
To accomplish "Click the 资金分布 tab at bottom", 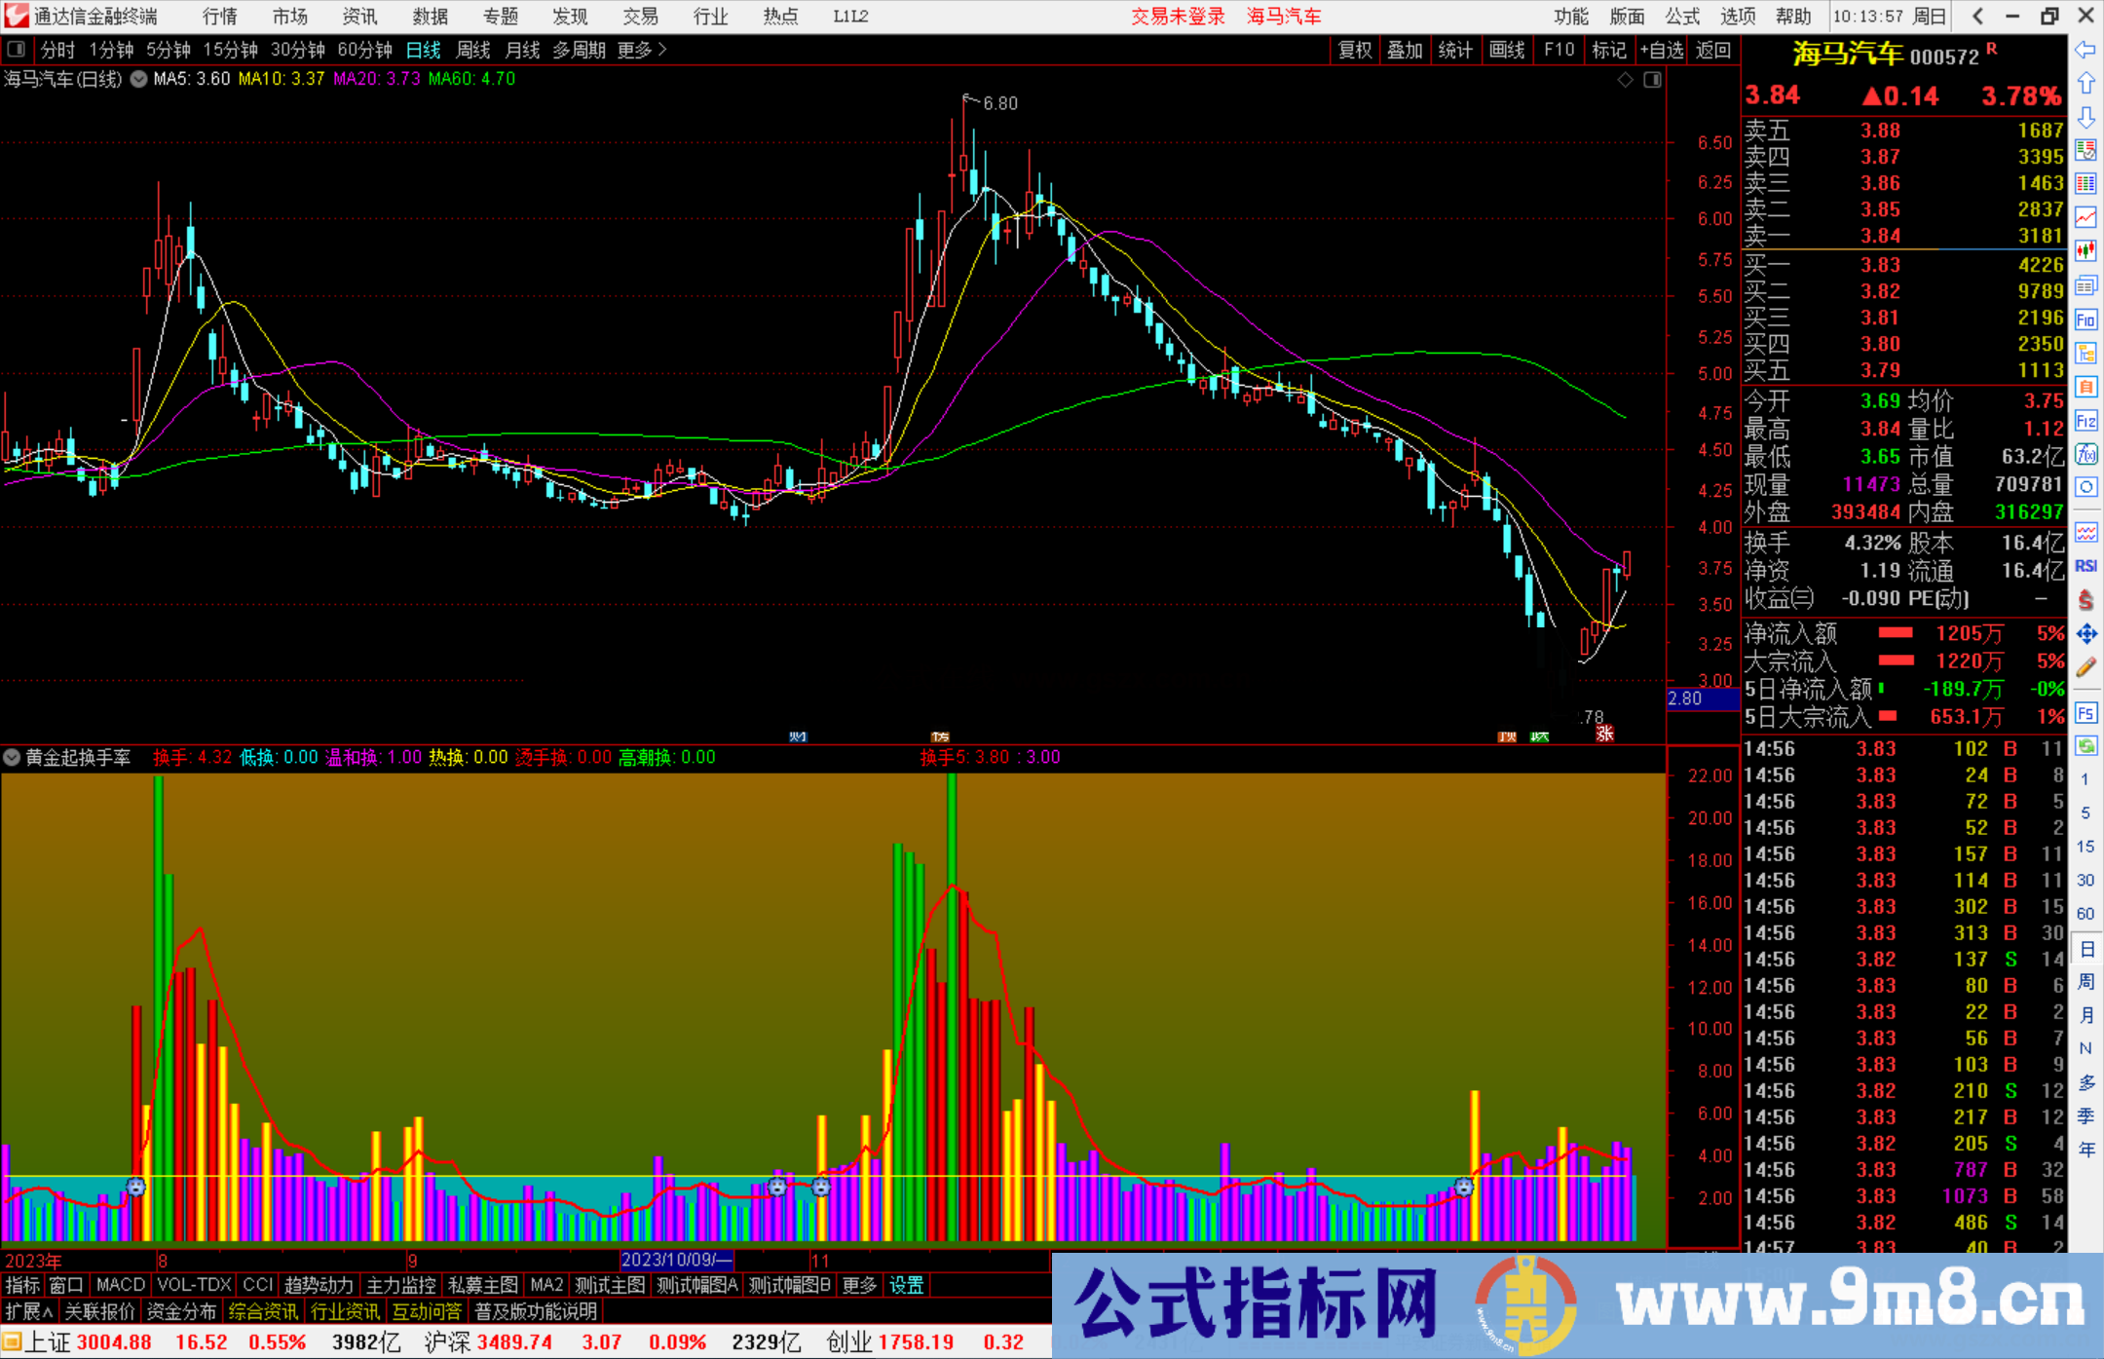I will [x=181, y=1311].
